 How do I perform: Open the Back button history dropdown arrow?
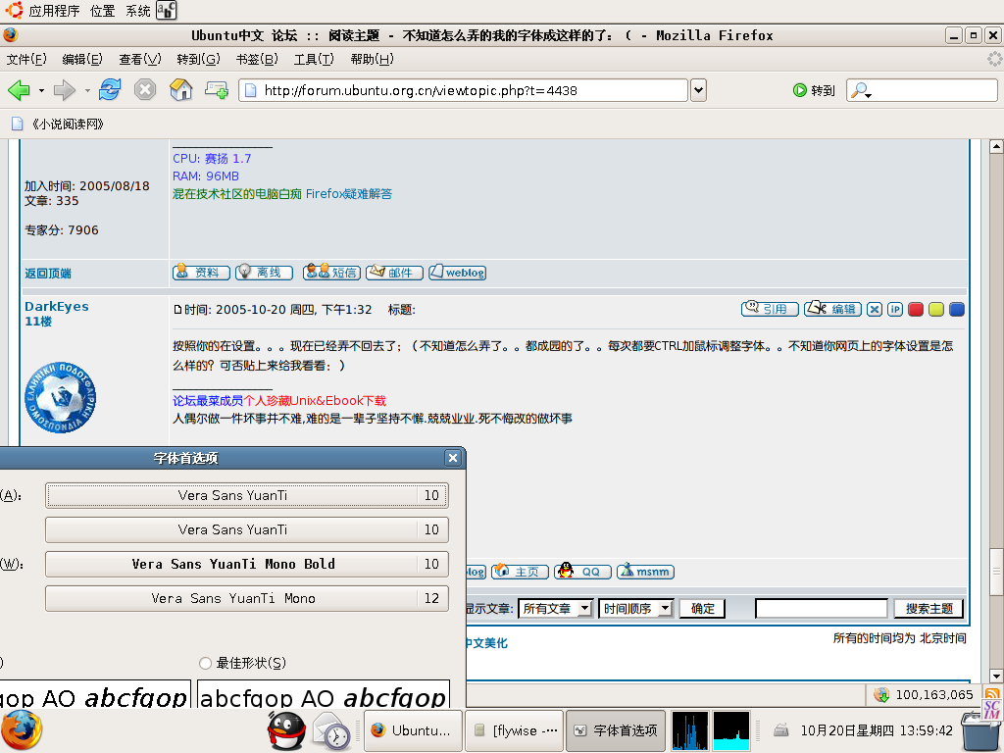coord(41,91)
